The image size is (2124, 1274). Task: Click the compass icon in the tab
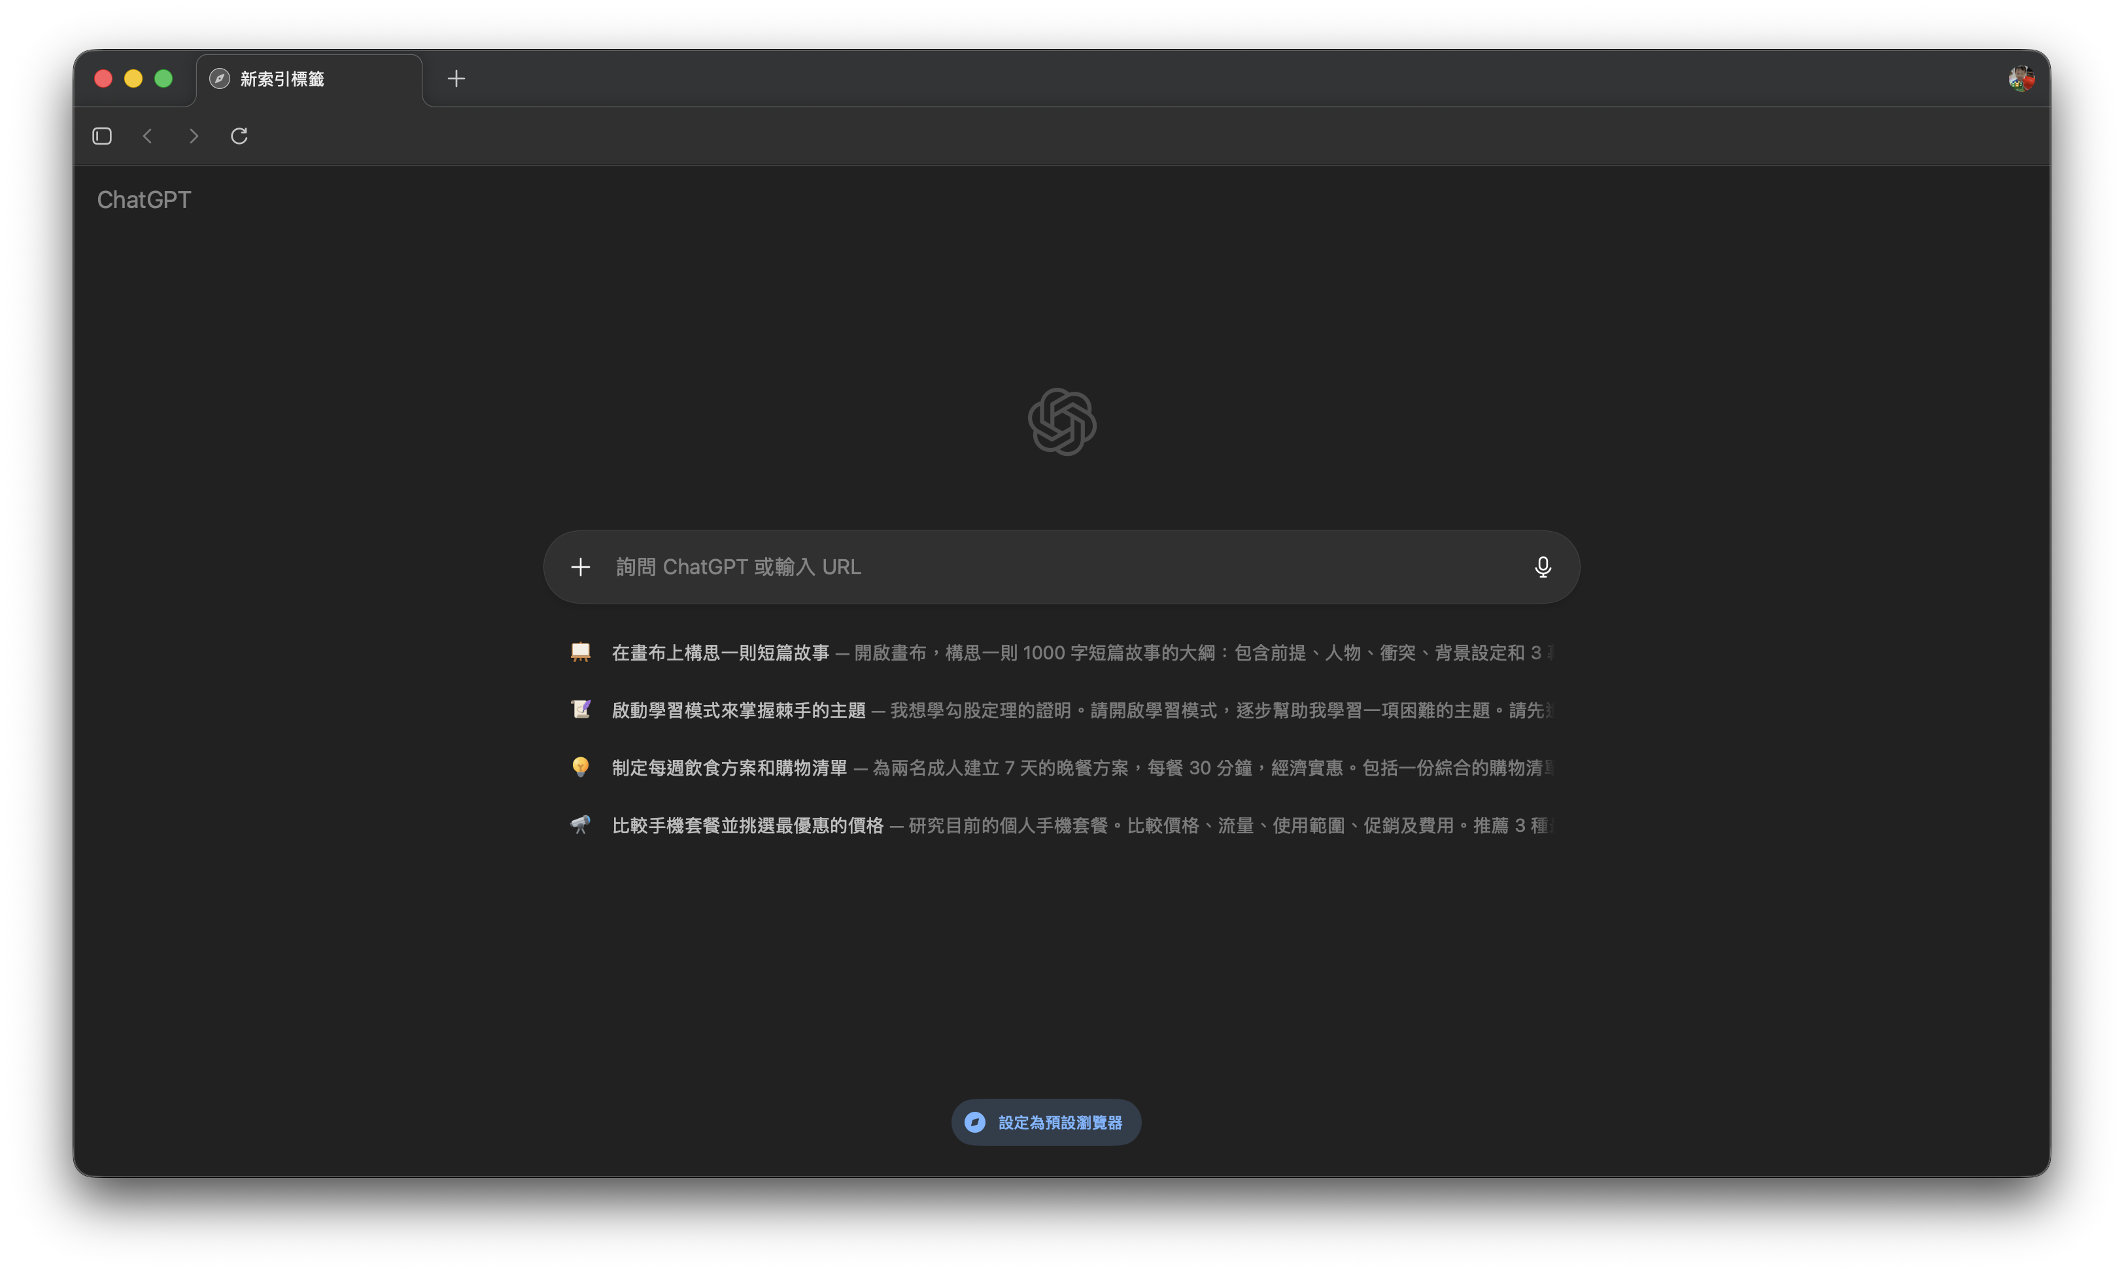[220, 79]
